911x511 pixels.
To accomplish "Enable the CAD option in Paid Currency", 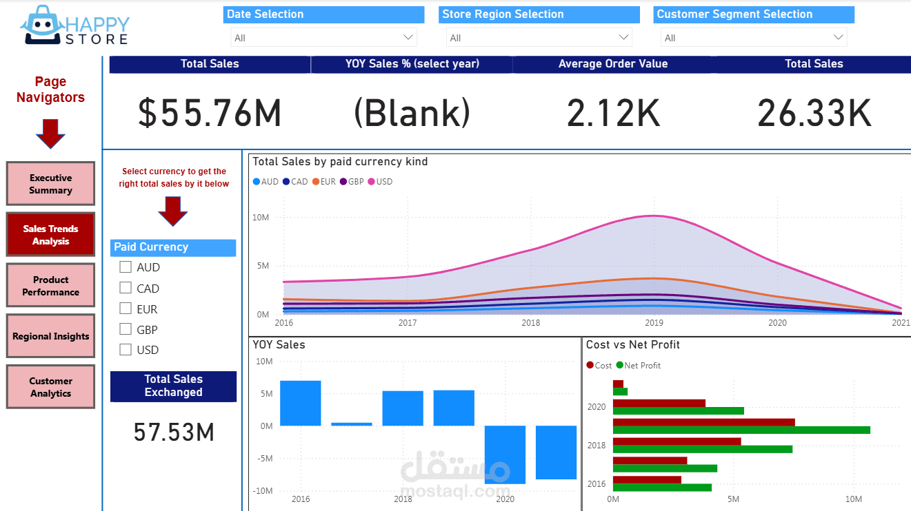I will [126, 287].
